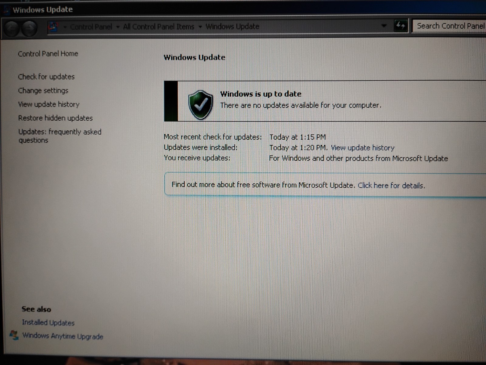Click View update history next to 1:20 PM
This screenshot has width=486, height=365.
(x=362, y=148)
